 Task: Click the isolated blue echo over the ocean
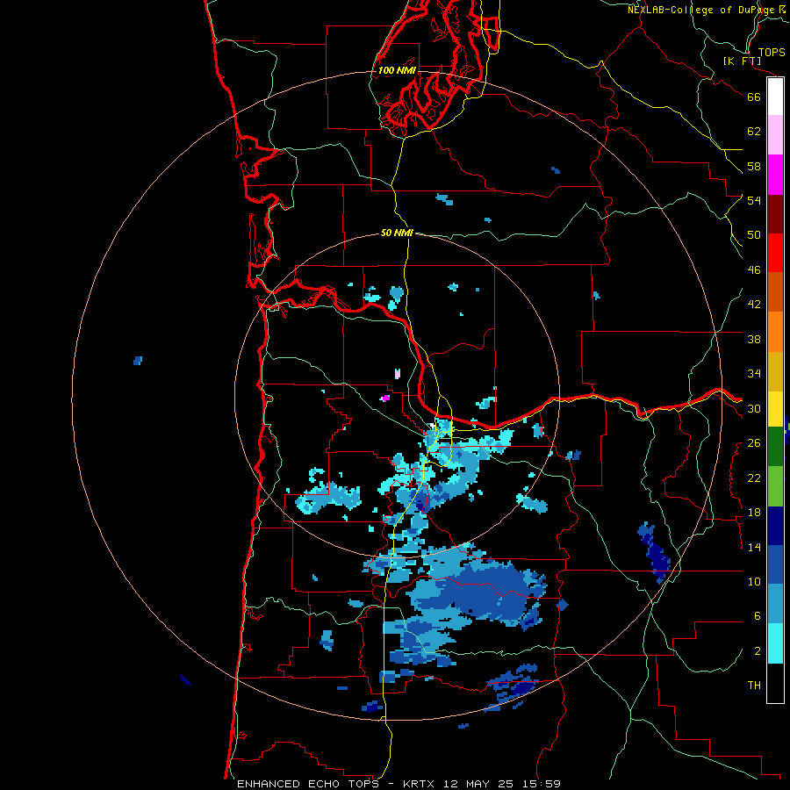pyautogui.click(x=138, y=361)
